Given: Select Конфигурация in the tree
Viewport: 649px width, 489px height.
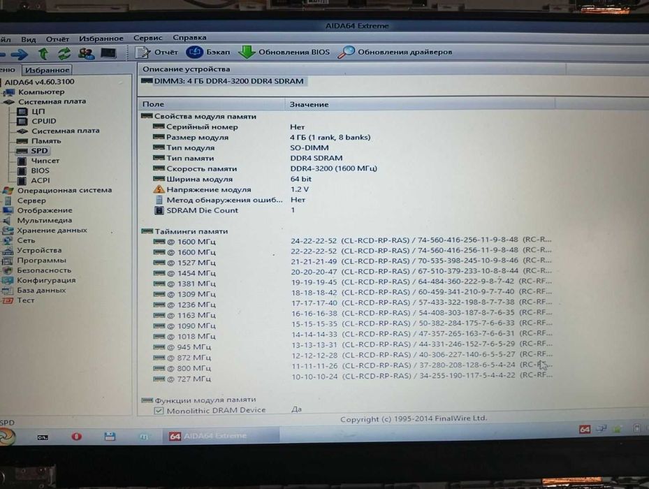Looking at the screenshot, I should (x=46, y=280).
